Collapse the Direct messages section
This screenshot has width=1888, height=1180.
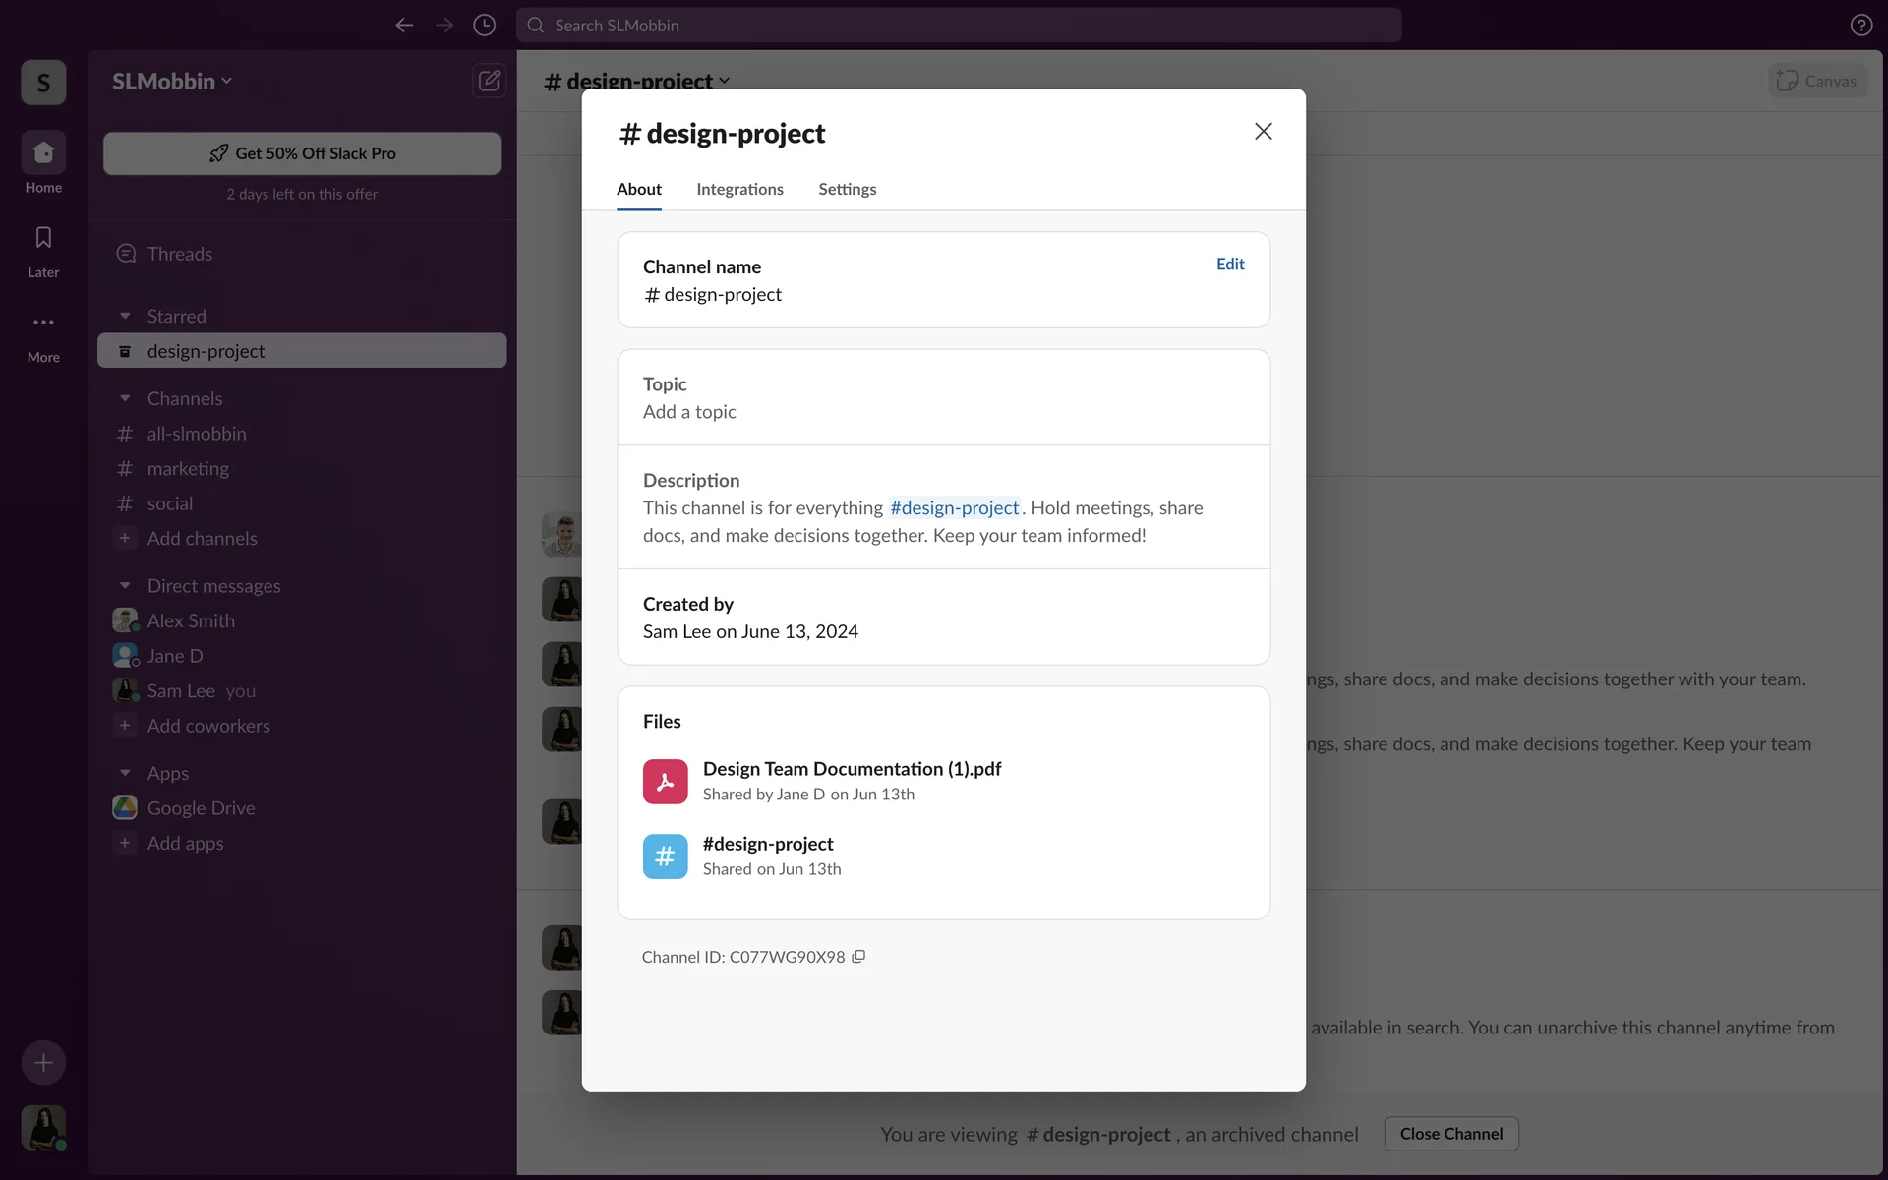pos(125,586)
